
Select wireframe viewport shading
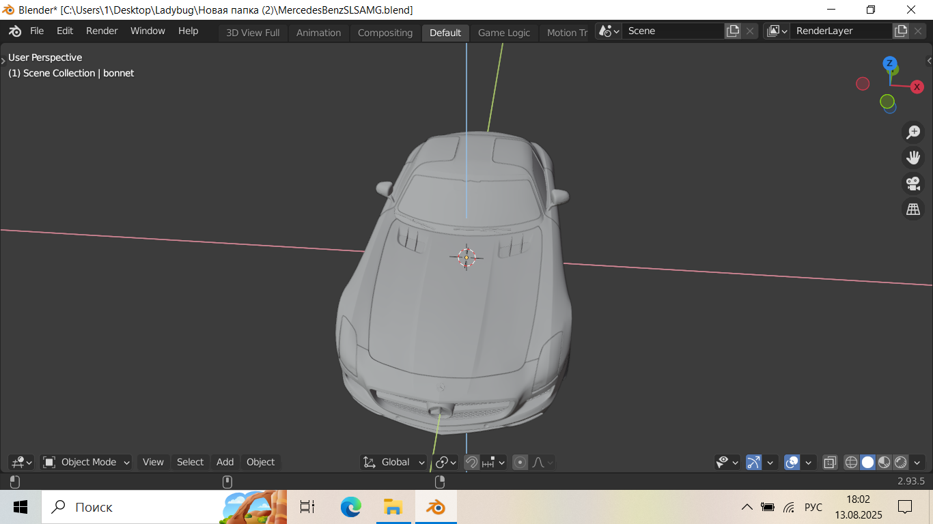point(851,462)
